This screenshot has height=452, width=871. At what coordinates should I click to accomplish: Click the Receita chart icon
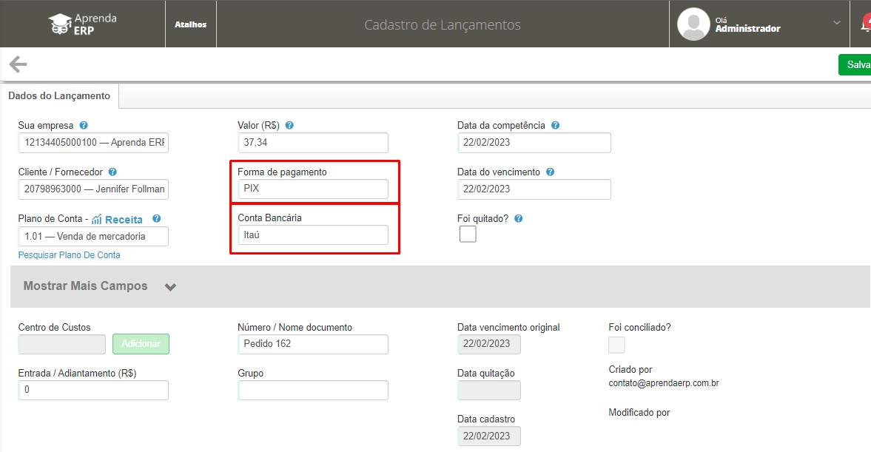pyautogui.click(x=96, y=219)
